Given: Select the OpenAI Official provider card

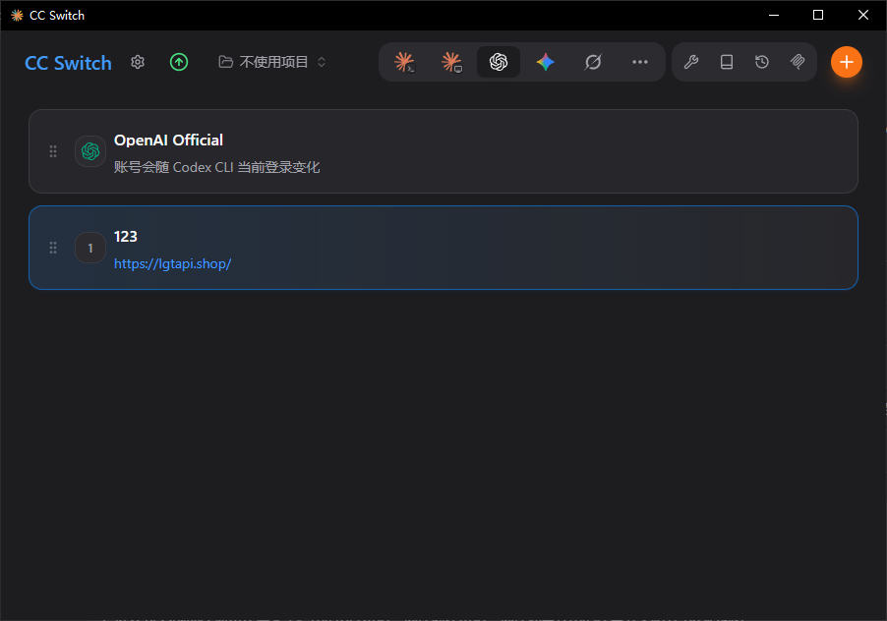Looking at the screenshot, I should 443,151.
